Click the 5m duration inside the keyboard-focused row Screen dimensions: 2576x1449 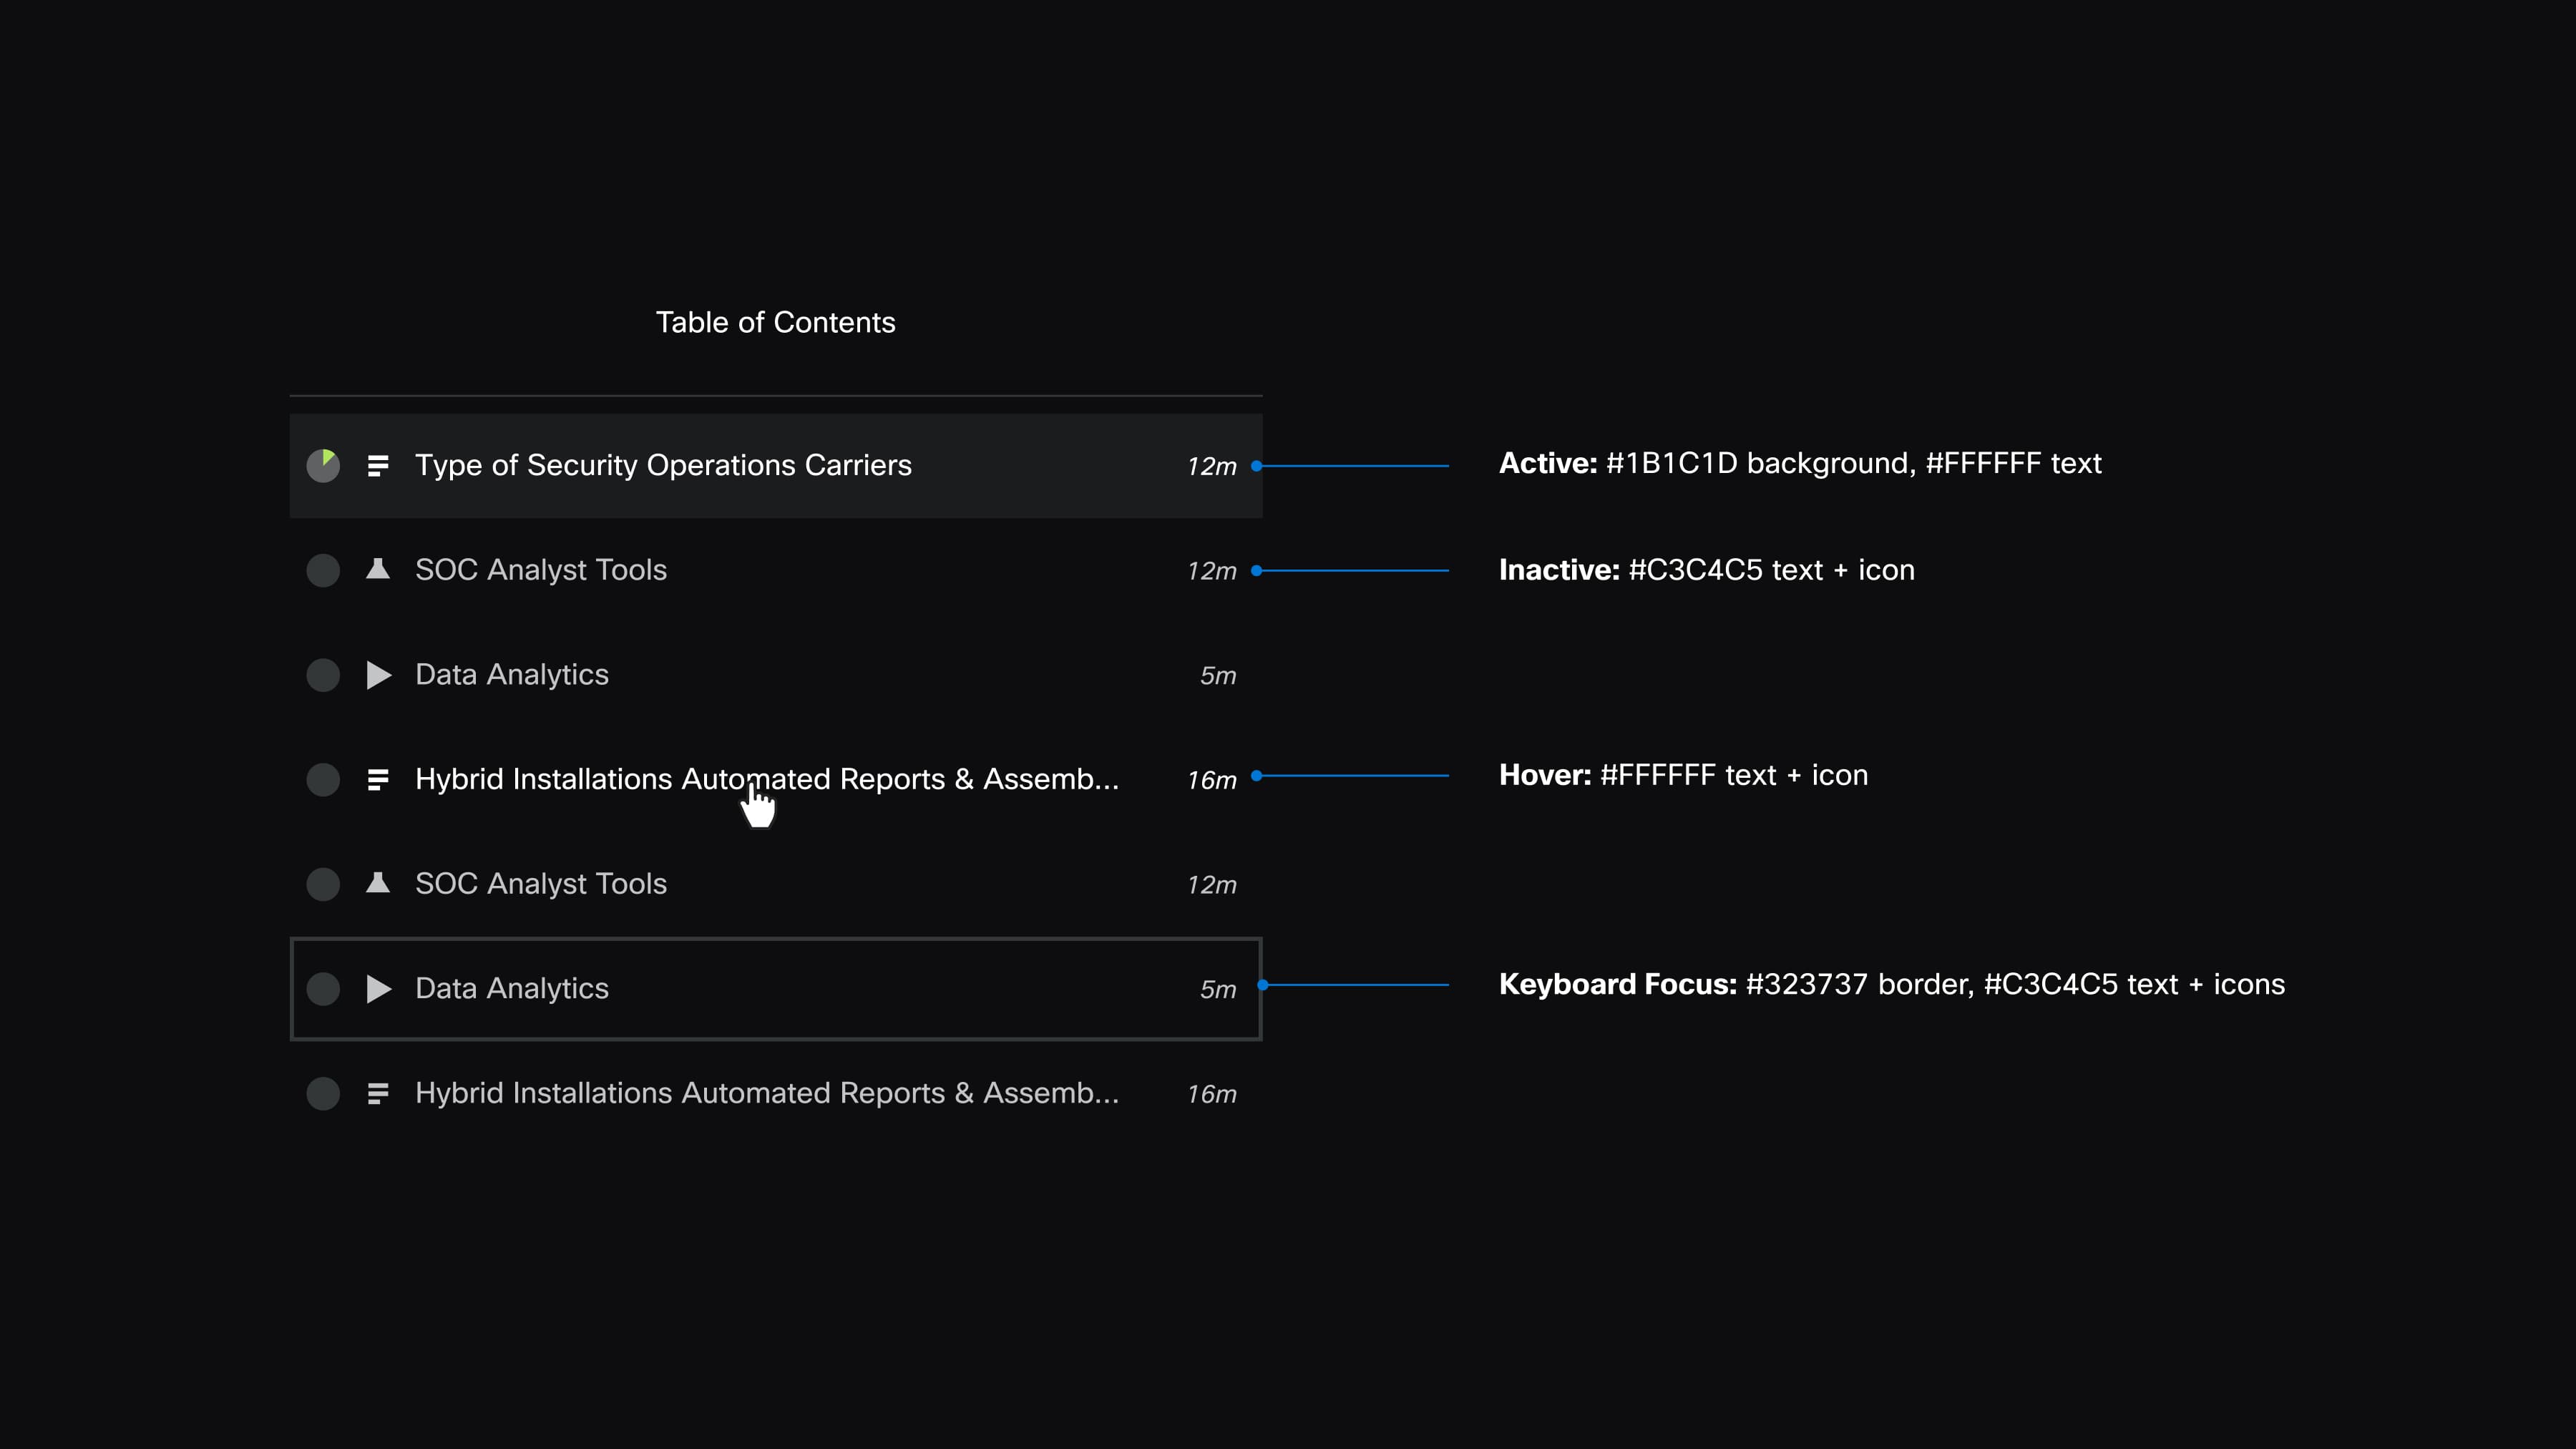point(1218,990)
